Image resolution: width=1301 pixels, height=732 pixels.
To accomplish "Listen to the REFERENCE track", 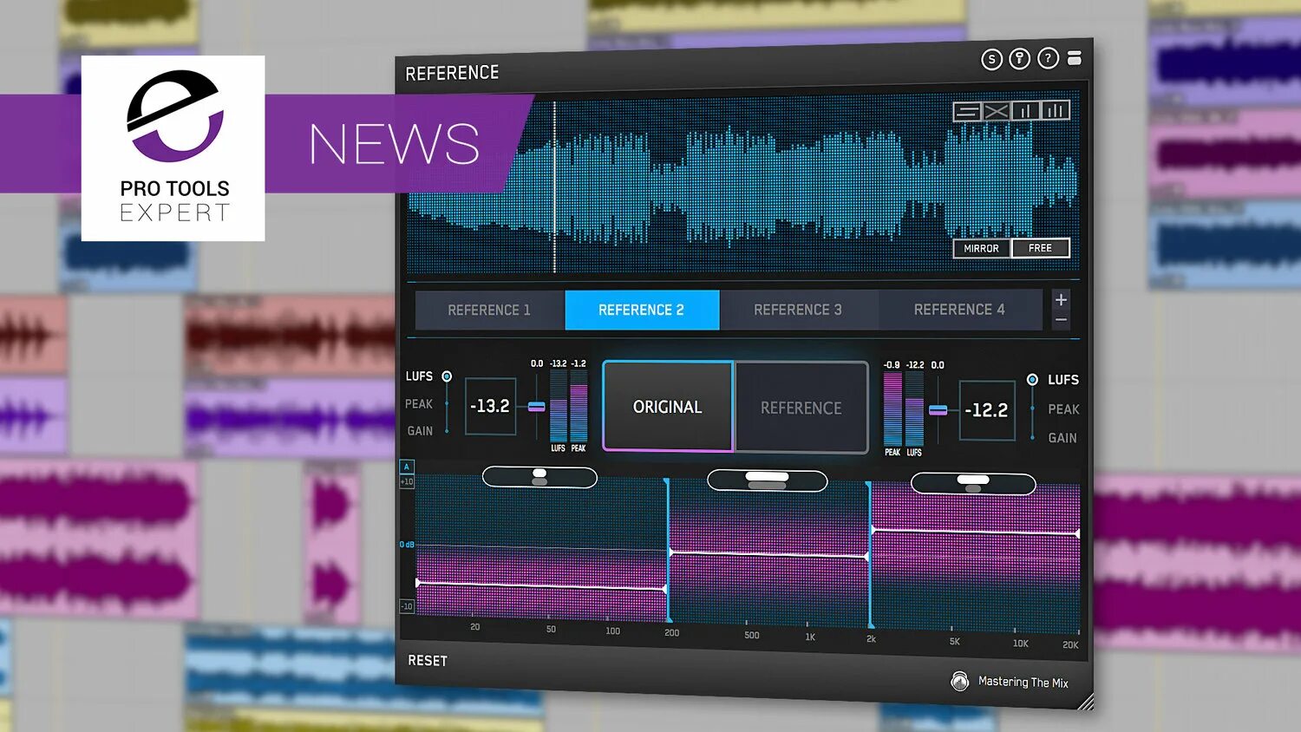I will [801, 408].
